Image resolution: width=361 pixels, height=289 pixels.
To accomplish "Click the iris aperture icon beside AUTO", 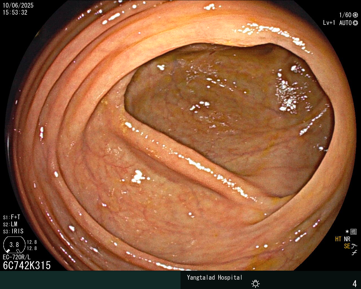I will click(355, 23).
